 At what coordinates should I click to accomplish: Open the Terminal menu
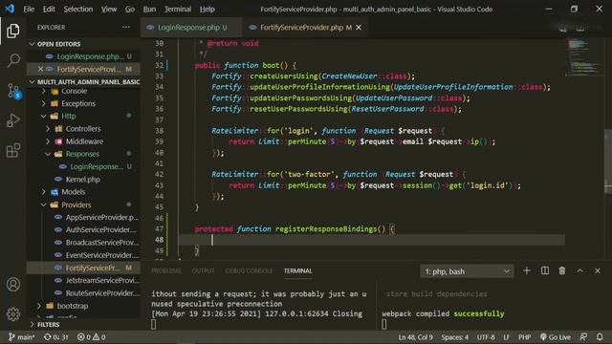(x=178, y=9)
